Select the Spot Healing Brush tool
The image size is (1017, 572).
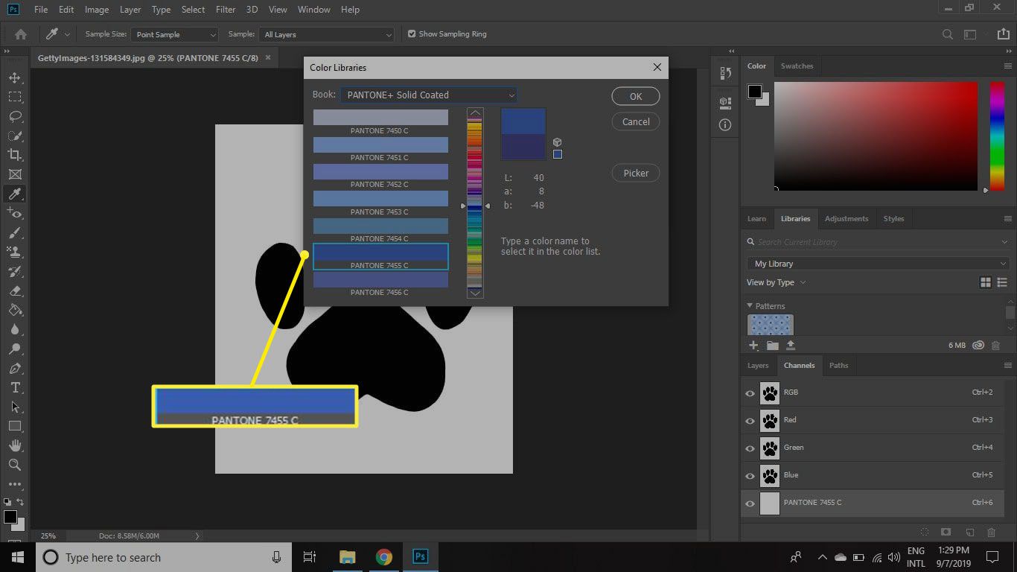point(15,214)
